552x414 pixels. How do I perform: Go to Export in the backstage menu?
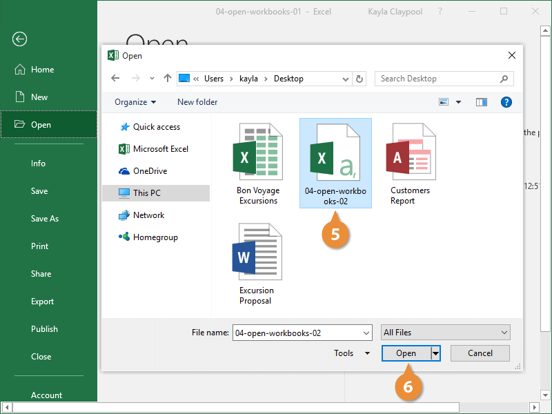[x=43, y=302]
